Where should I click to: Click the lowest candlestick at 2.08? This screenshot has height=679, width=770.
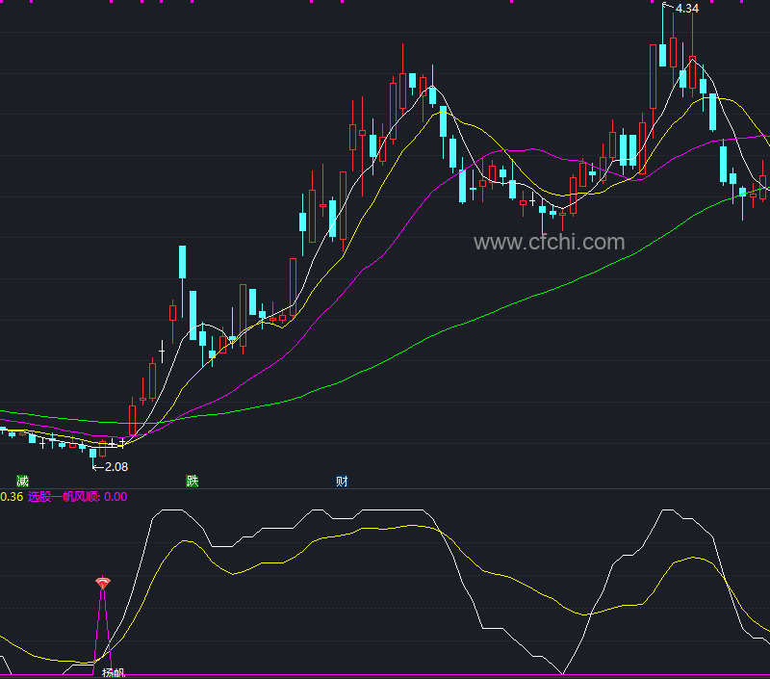pos(92,454)
